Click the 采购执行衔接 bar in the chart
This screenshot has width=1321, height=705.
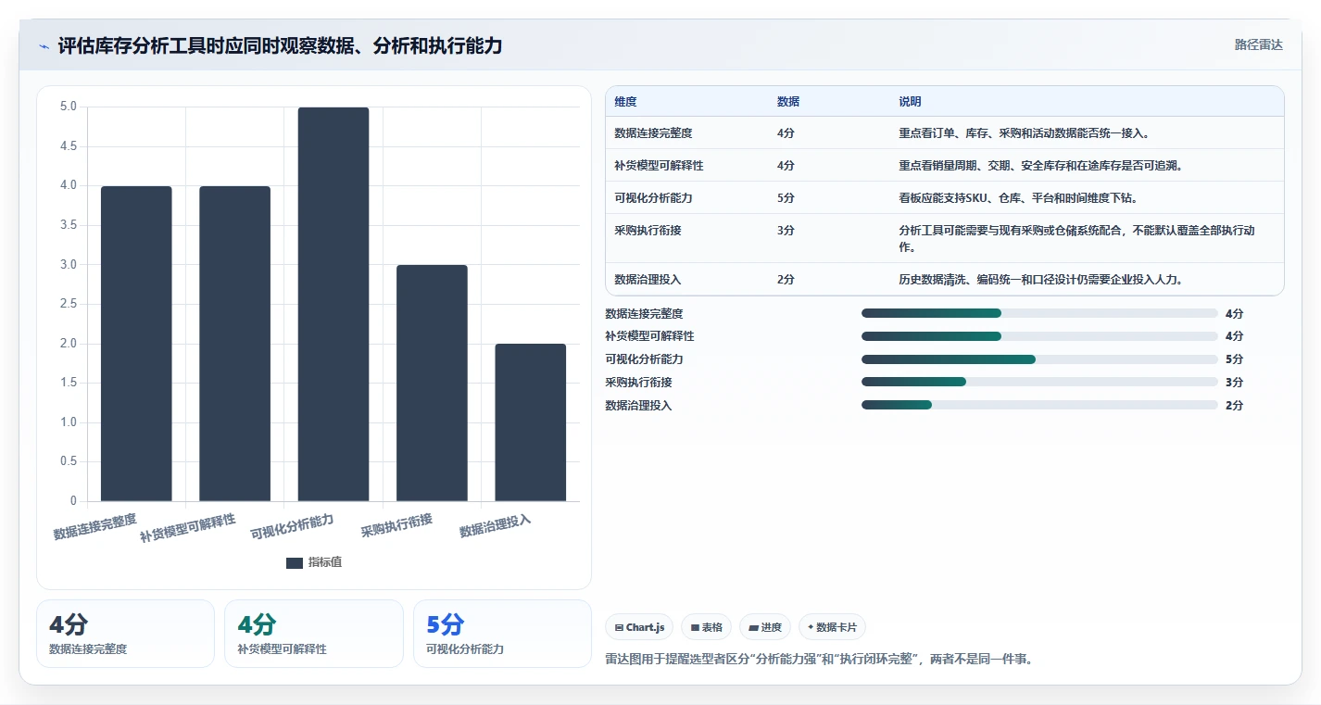(432, 383)
